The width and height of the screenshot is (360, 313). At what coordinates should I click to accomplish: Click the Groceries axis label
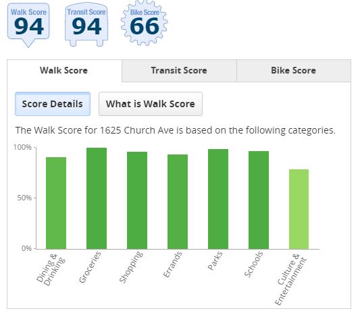click(x=90, y=267)
